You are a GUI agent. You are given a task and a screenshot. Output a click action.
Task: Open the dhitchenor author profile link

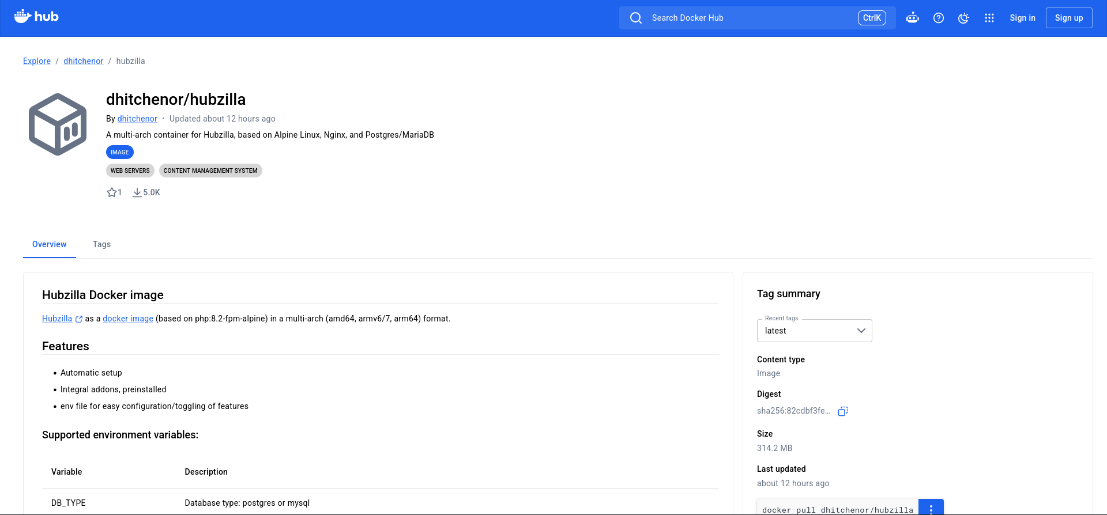137,119
